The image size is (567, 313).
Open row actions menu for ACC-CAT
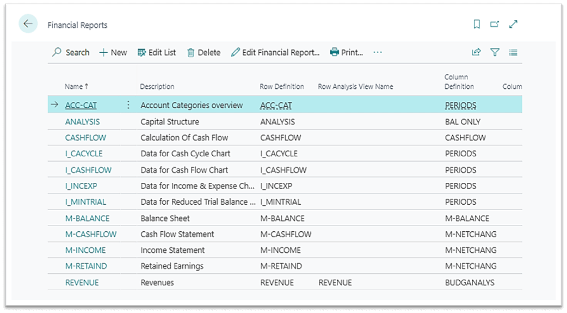[128, 105]
